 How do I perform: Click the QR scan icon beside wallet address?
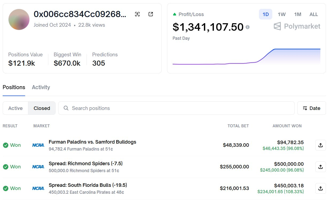(137, 14)
